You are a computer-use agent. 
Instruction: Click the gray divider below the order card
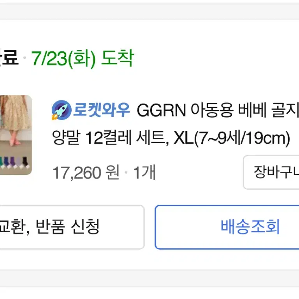point(149,278)
